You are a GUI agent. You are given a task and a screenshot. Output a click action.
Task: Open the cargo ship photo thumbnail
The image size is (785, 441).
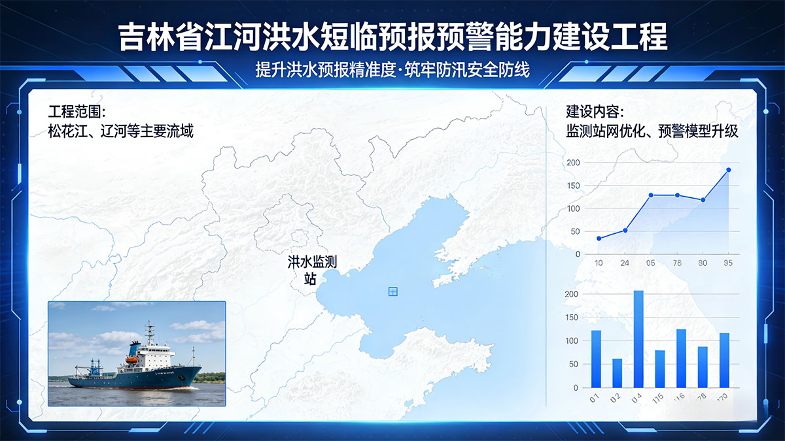point(137,353)
